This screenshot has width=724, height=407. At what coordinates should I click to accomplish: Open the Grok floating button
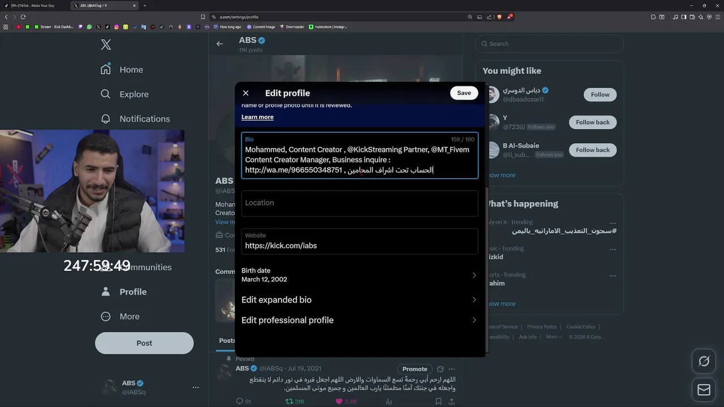tap(704, 361)
